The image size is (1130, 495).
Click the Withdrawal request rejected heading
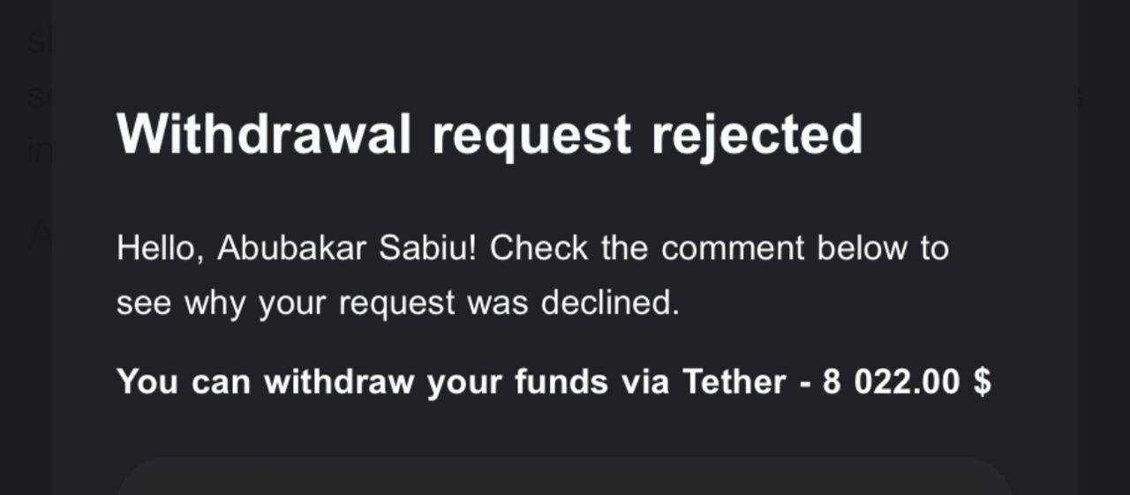coord(489,134)
